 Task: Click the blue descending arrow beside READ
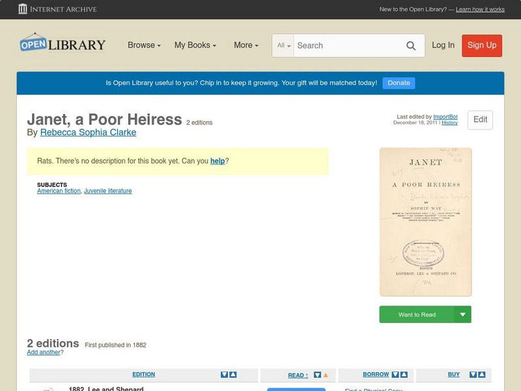coord(317,375)
